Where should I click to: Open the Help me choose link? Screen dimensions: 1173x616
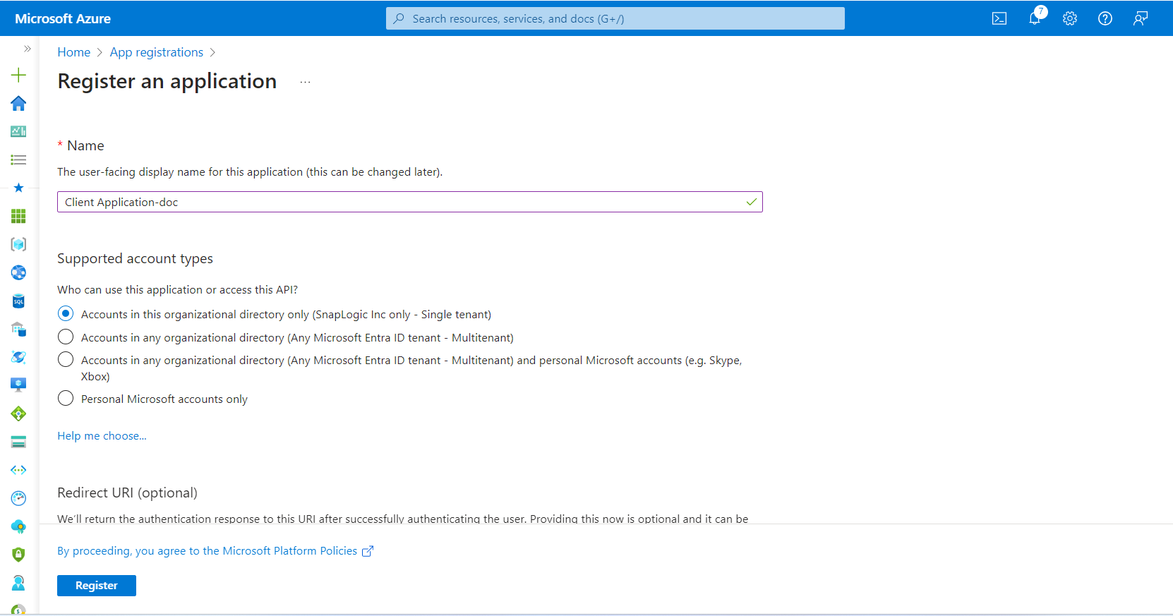coord(102,436)
